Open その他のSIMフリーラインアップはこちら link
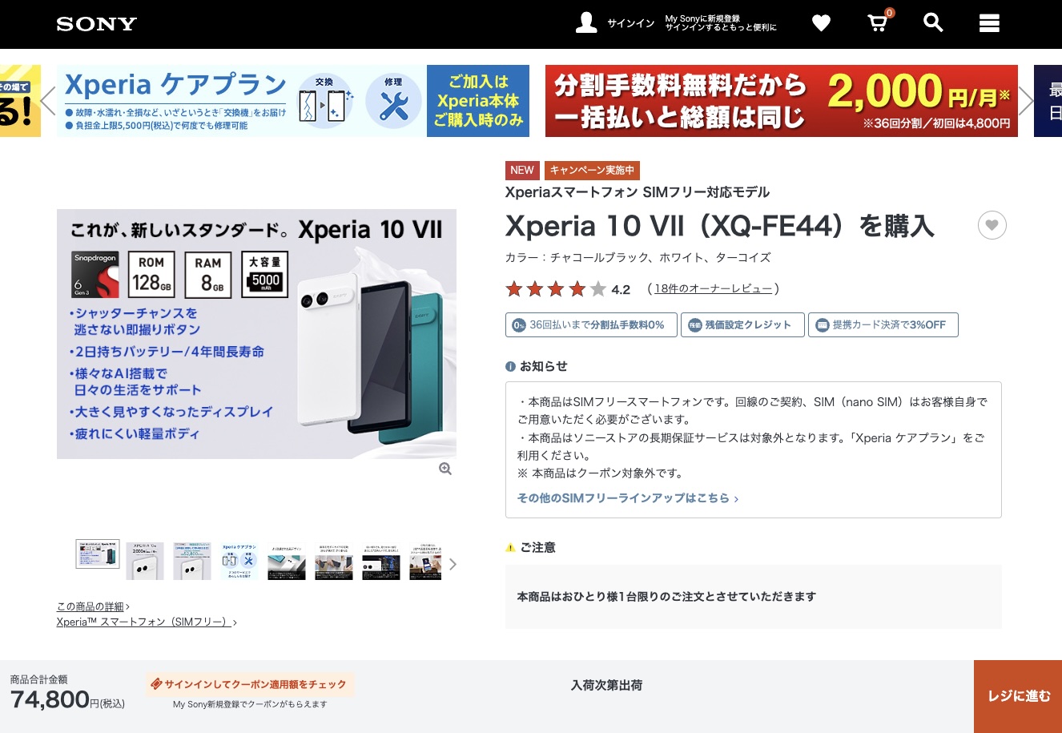This screenshot has width=1062, height=733. click(x=628, y=498)
